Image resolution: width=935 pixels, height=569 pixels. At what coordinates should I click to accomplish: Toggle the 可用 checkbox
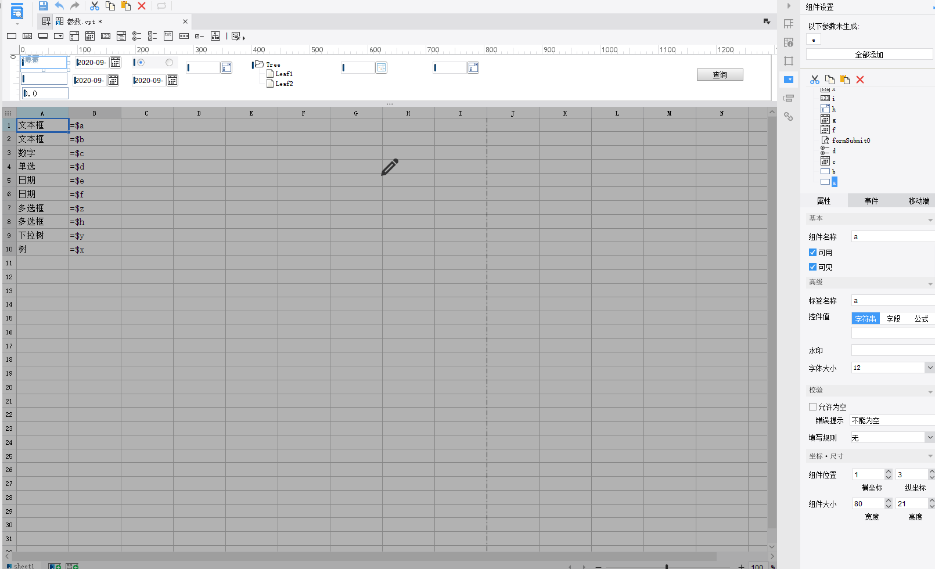tap(813, 253)
